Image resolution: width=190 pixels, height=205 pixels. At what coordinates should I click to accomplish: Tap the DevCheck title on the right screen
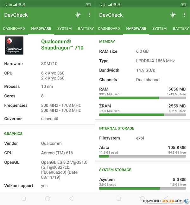[111, 15]
